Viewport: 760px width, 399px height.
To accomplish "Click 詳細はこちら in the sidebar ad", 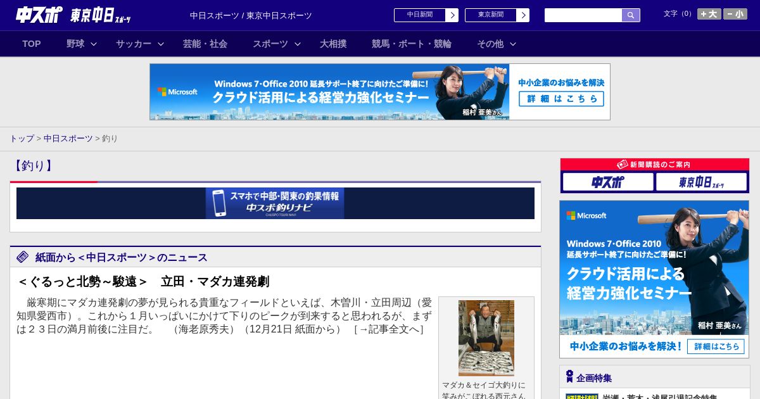I will click(x=716, y=346).
